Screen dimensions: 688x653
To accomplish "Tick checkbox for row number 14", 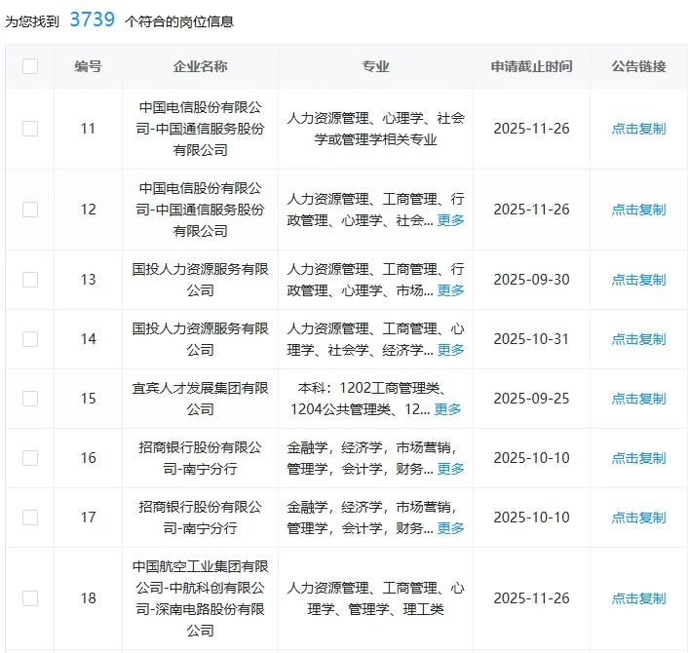I will 30,339.
